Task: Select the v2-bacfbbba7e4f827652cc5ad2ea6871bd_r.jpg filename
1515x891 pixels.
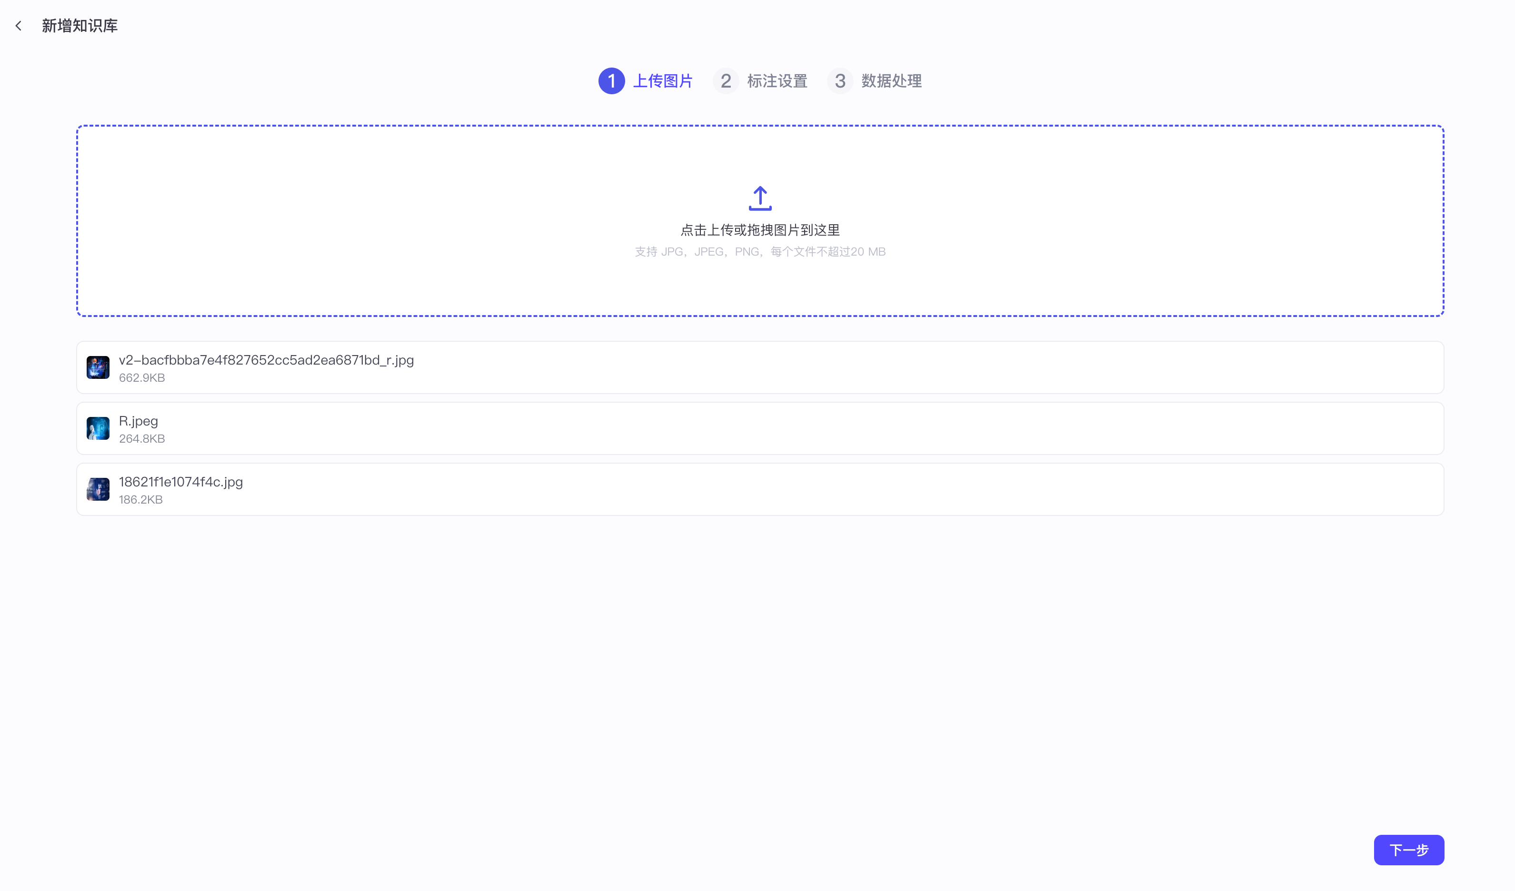Action: (x=266, y=360)
